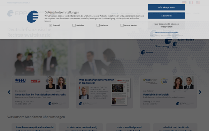Click Emil Epp portrait photo

[84, 93]
